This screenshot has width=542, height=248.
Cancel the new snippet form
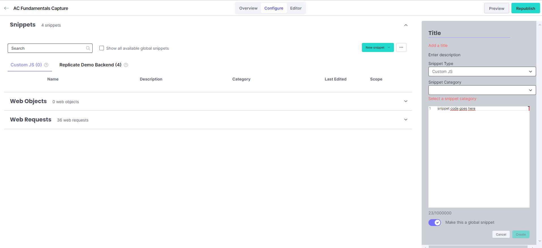coord(501,234)
